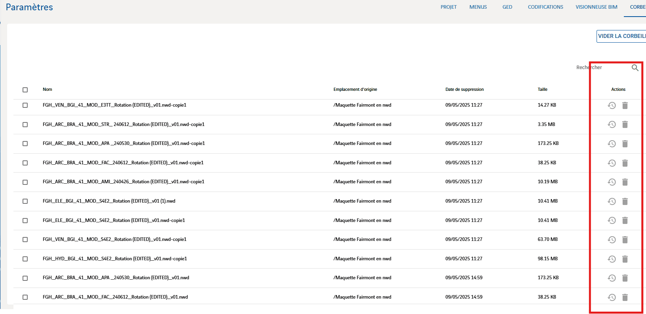This screenshot has height=314, width=646.
Task: Delete the 63.70 MB VEN_BGI S4E2 file
Action: click(x=625, y=240)
